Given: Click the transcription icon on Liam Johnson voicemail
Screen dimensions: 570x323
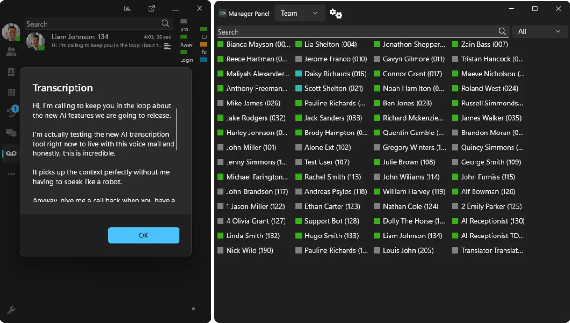Looking at the screenshot, I should [x=167, y=46].
